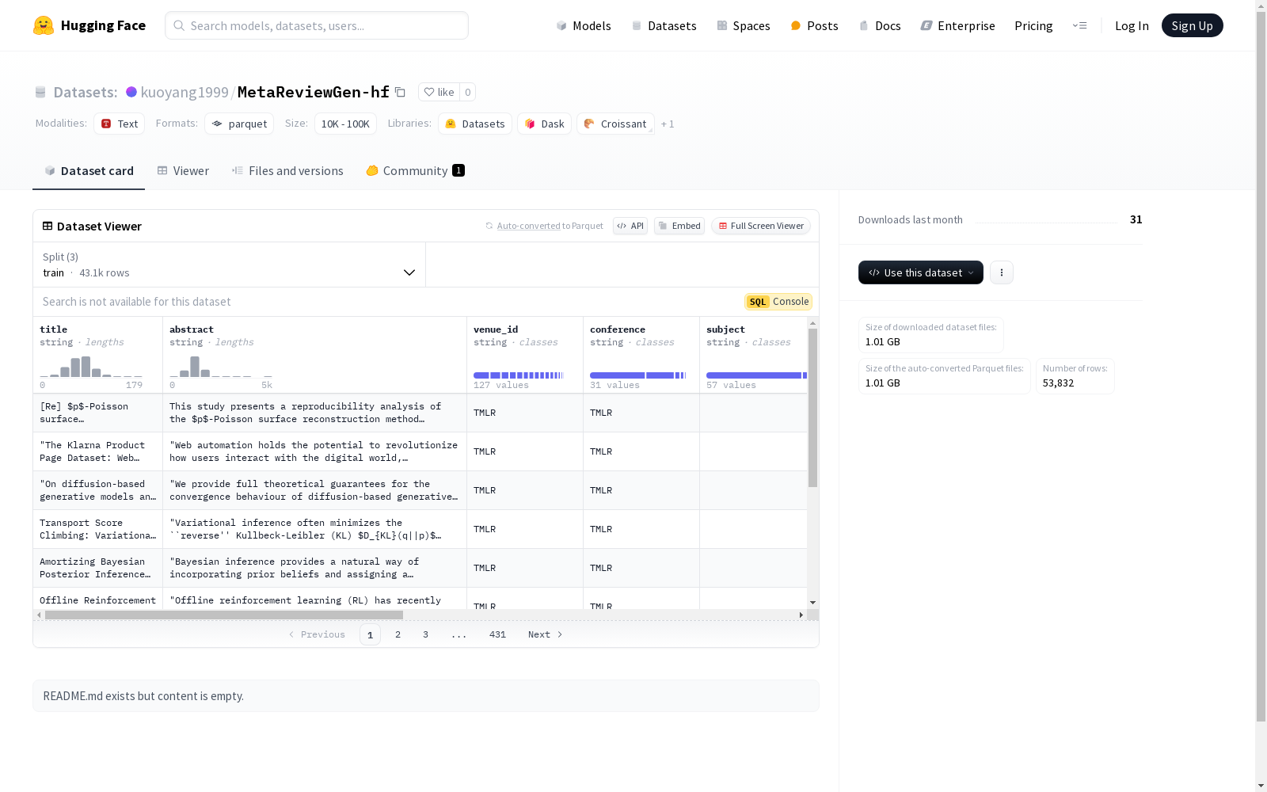Click the like heart button
The height and width of the screenshot is (792, 1267).
pos(439,92)
